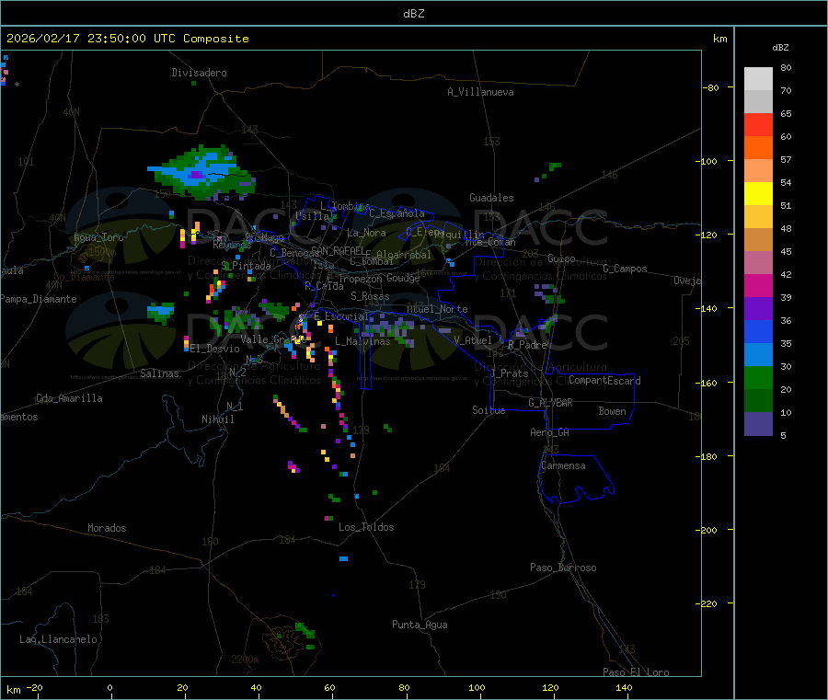Pick the slate purple 5-10 dBZ swatch
The image size is (828, 700).
758,424
